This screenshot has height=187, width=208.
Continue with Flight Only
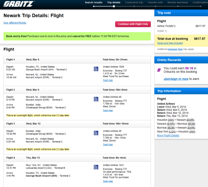point(133,24)
